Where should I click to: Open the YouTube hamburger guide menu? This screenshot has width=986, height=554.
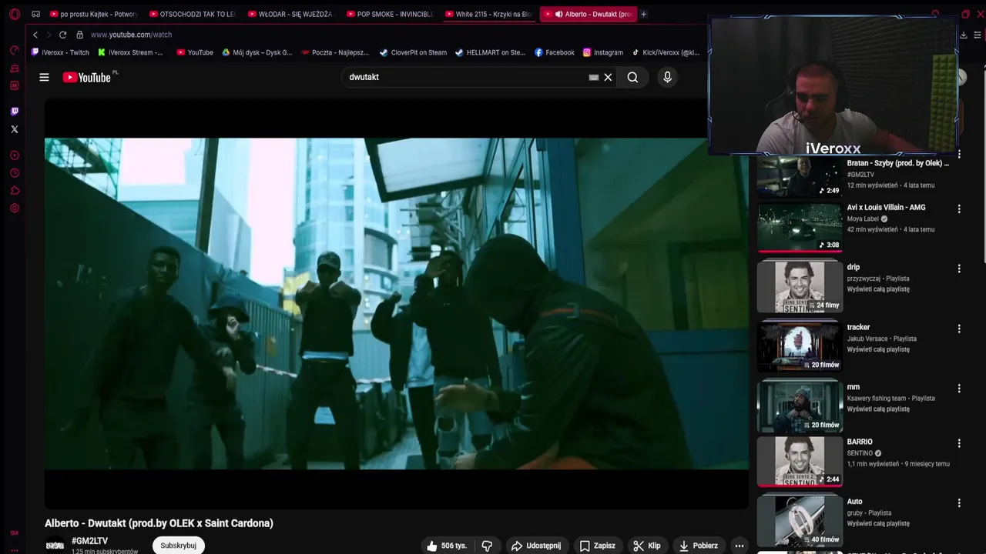[44, 77]
